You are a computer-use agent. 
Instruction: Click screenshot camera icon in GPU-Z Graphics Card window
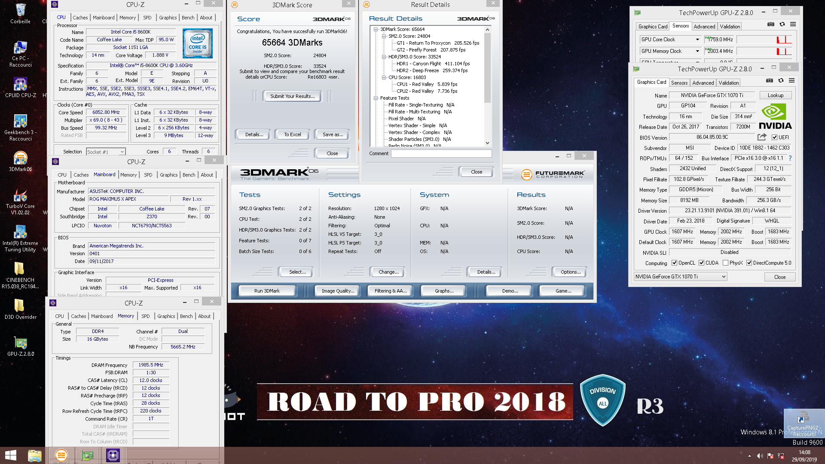pyautogui.click(x=770, y=80)
